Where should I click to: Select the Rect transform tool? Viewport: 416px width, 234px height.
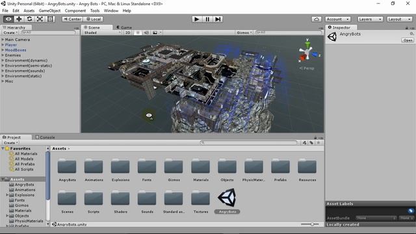point(50,19)
